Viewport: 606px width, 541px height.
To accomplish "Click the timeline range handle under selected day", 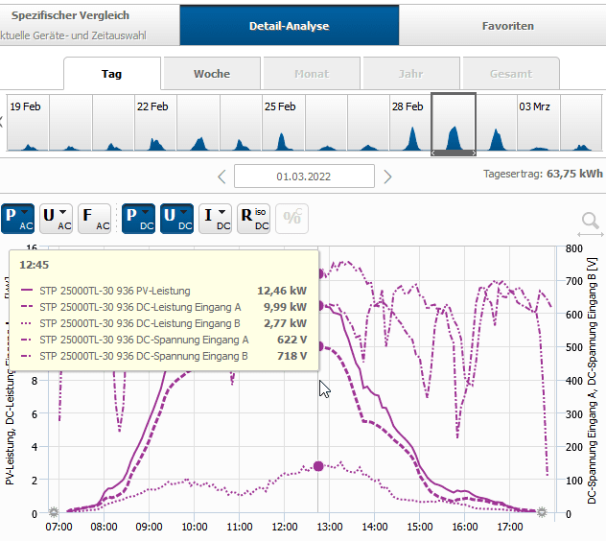I will click(x=454, y=153).
